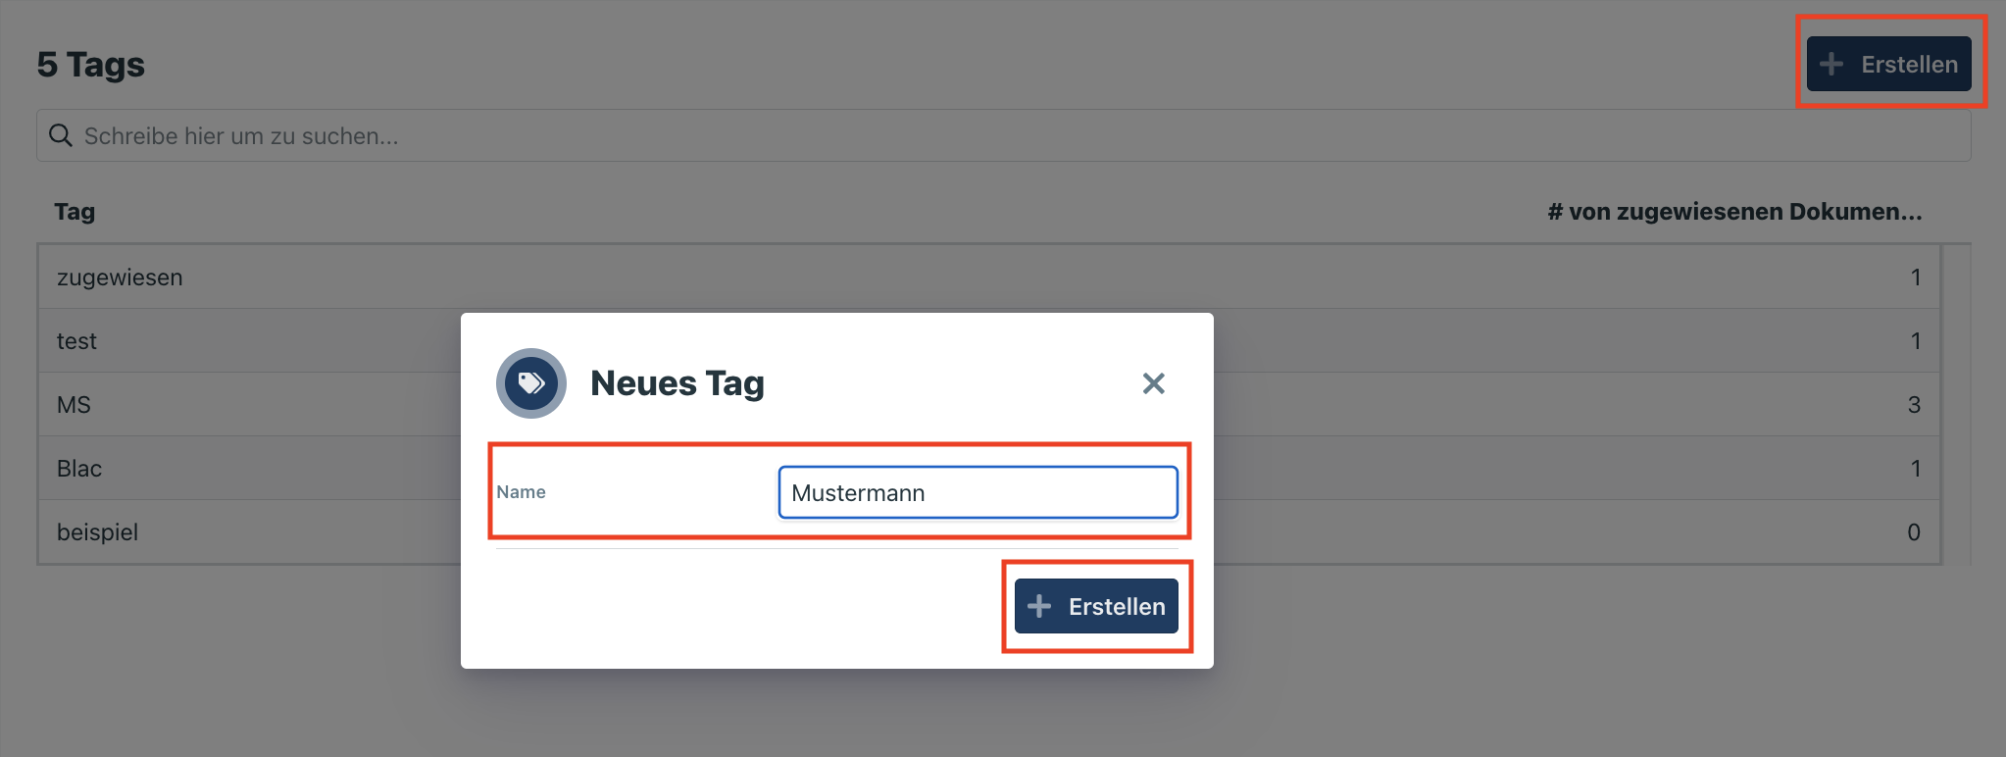Click the document count for the Blac row

tap(1915, 469)
